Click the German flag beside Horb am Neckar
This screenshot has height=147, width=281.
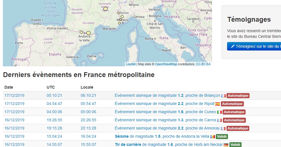[226, 145]
